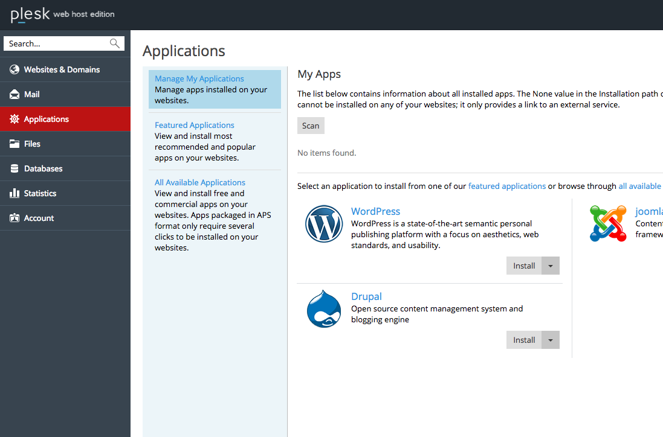Open the Joomla title link
The height and width of the screenshot is (437, 663).
(x=649, y=211)
